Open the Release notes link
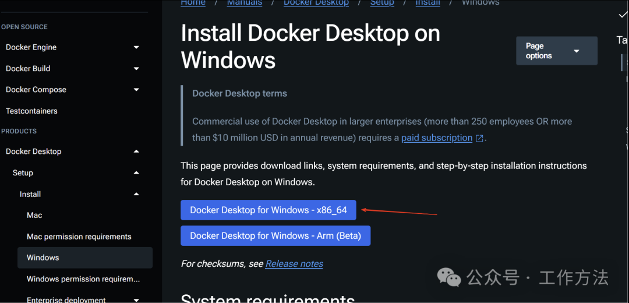The image size is (629, 303). click(294, 264)
